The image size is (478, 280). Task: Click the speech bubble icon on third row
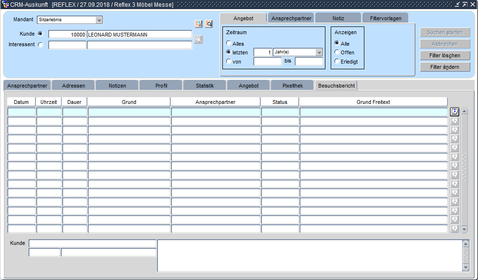[x=454, y=130]
